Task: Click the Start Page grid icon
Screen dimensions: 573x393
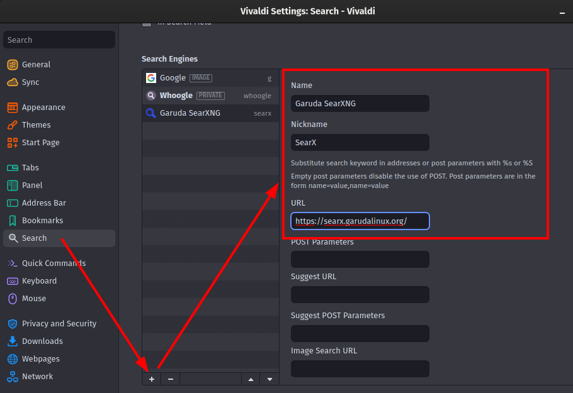Action: point(13,143)
